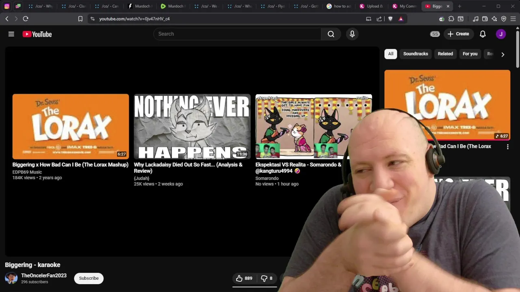Subscribe to TheOncelerFan2023
Screen dimensions: 520x292
tap(89, 278)
